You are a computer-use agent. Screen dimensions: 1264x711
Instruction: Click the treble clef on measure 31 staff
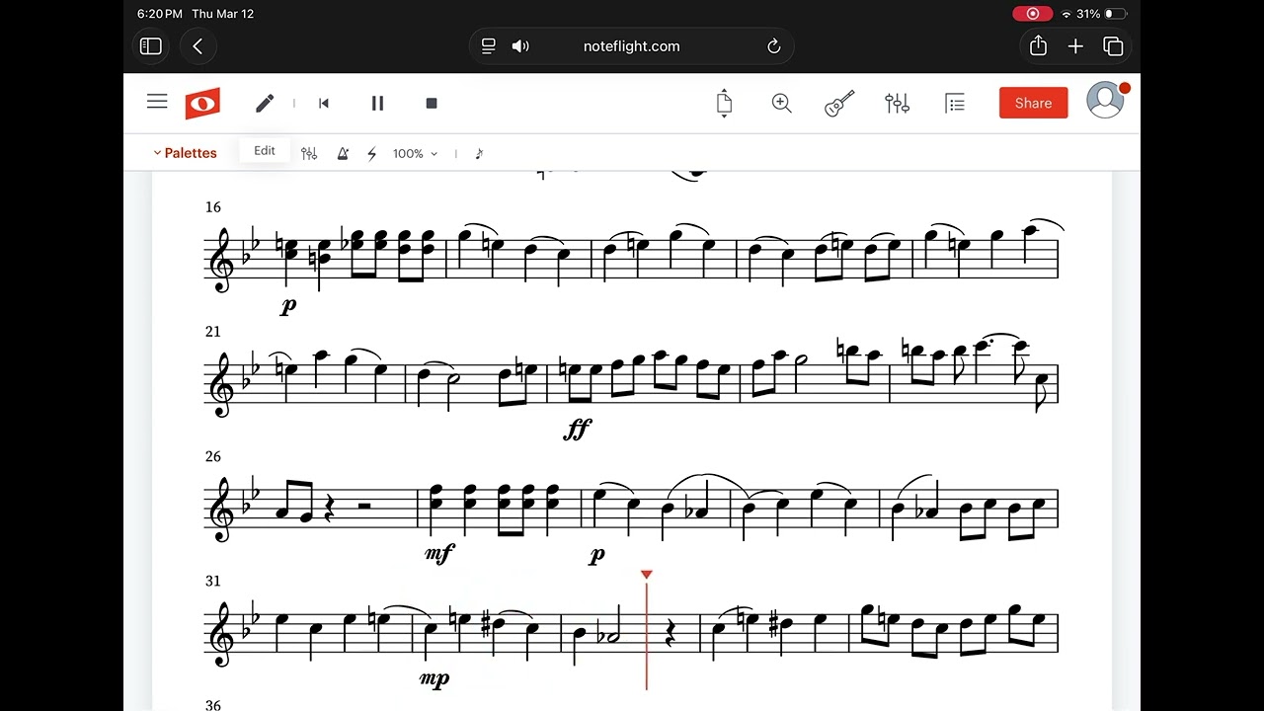pos(220,633)
